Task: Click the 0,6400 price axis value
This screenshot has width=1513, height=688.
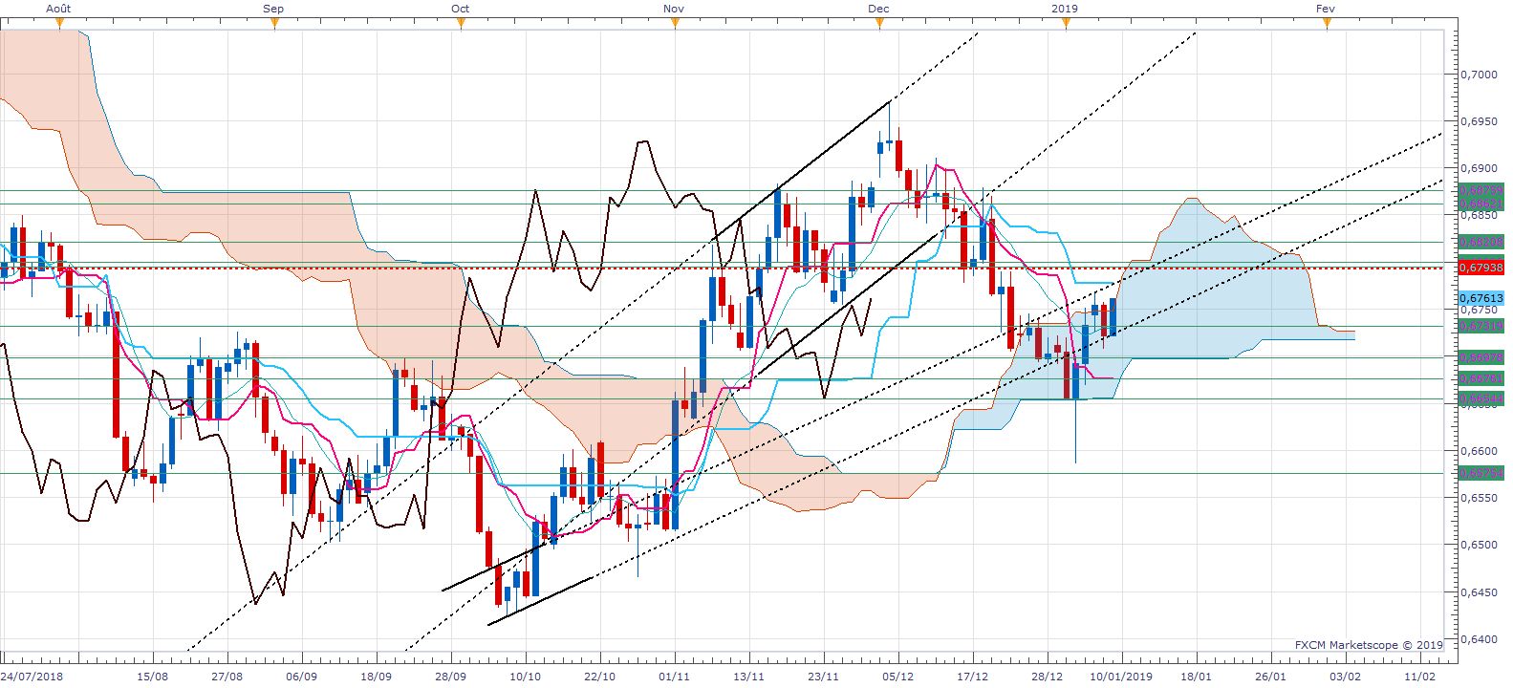Action: coord(1479,639)
